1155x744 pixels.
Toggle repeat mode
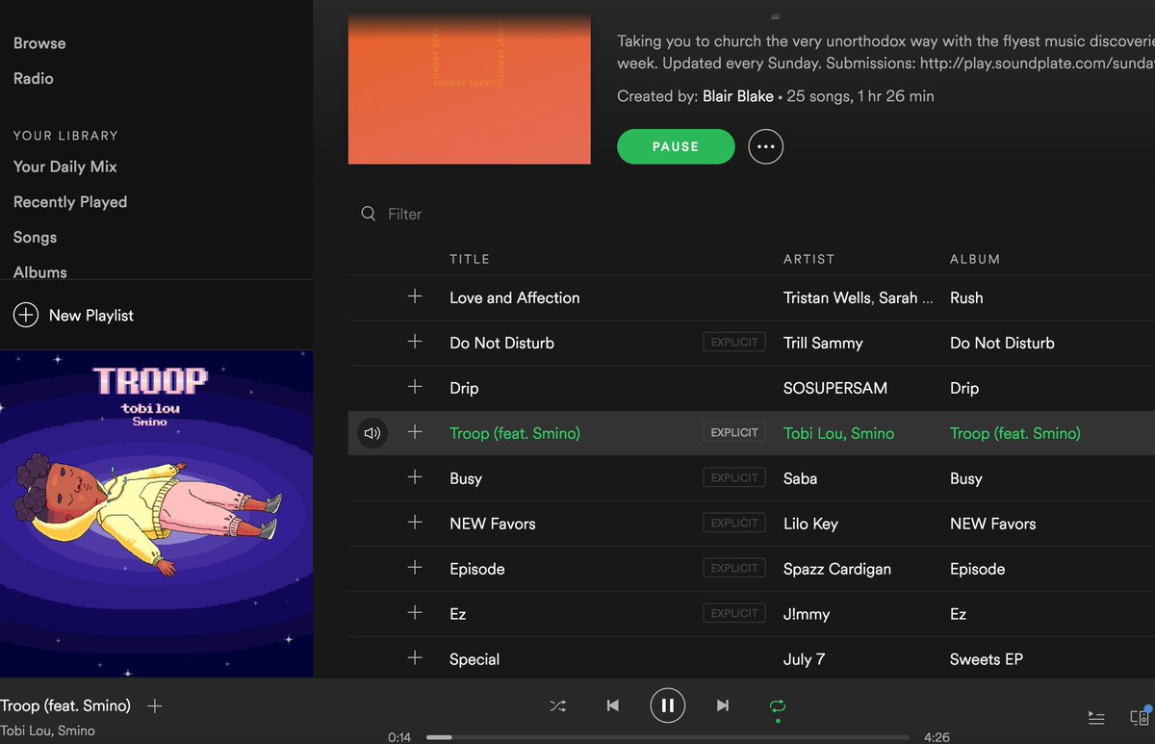point(778,707)
